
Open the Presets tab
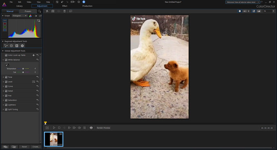(28, 11)
